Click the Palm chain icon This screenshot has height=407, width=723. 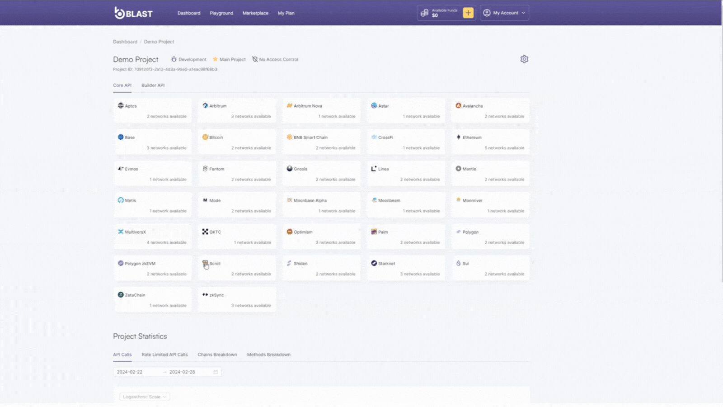tap(374, 232)
